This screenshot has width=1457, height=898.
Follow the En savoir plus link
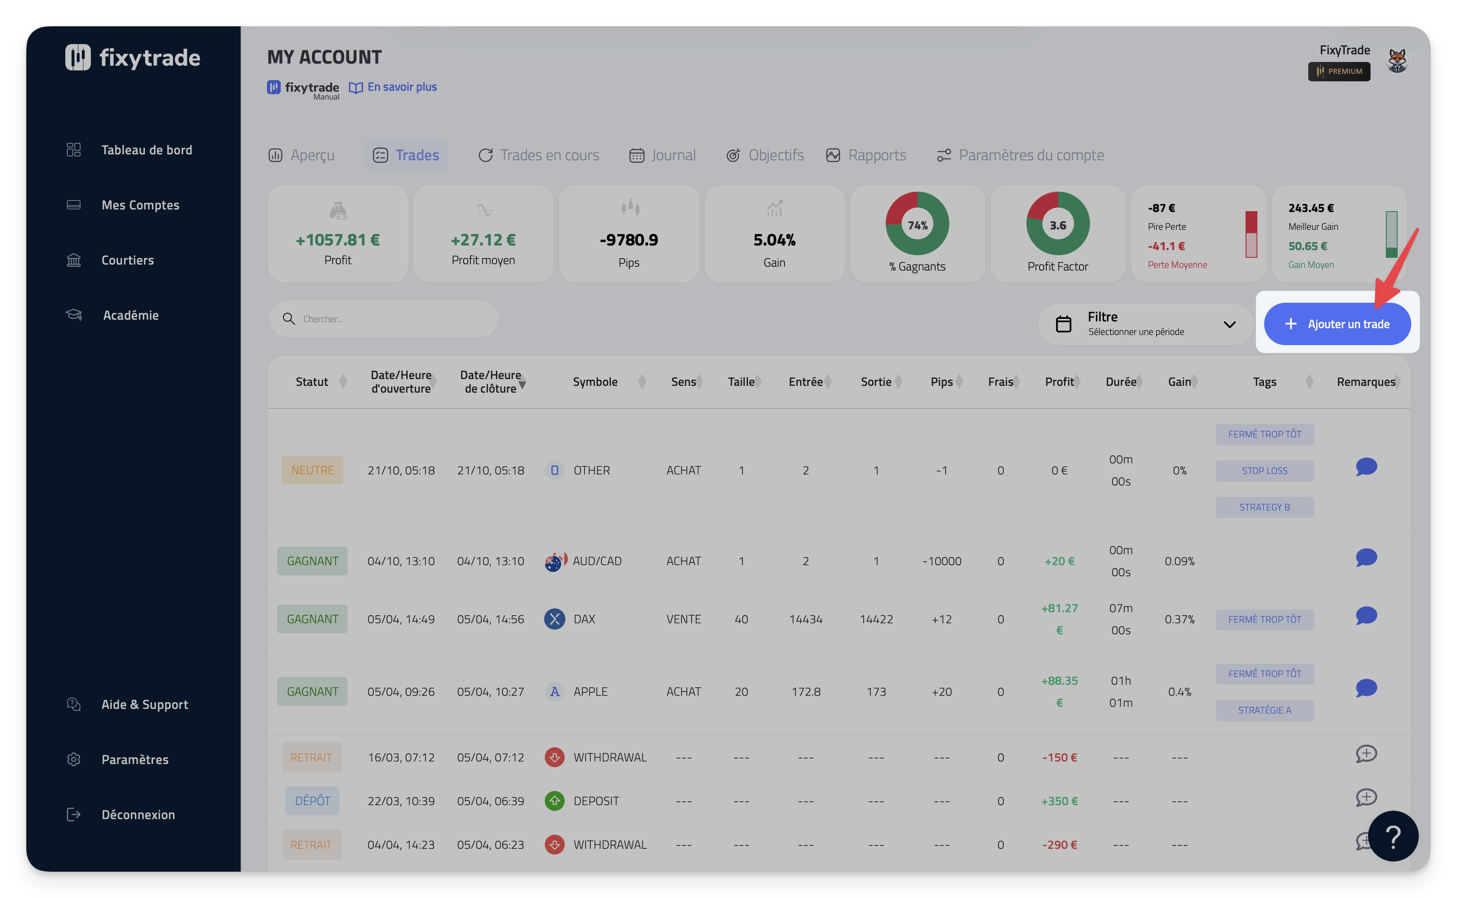402,87
